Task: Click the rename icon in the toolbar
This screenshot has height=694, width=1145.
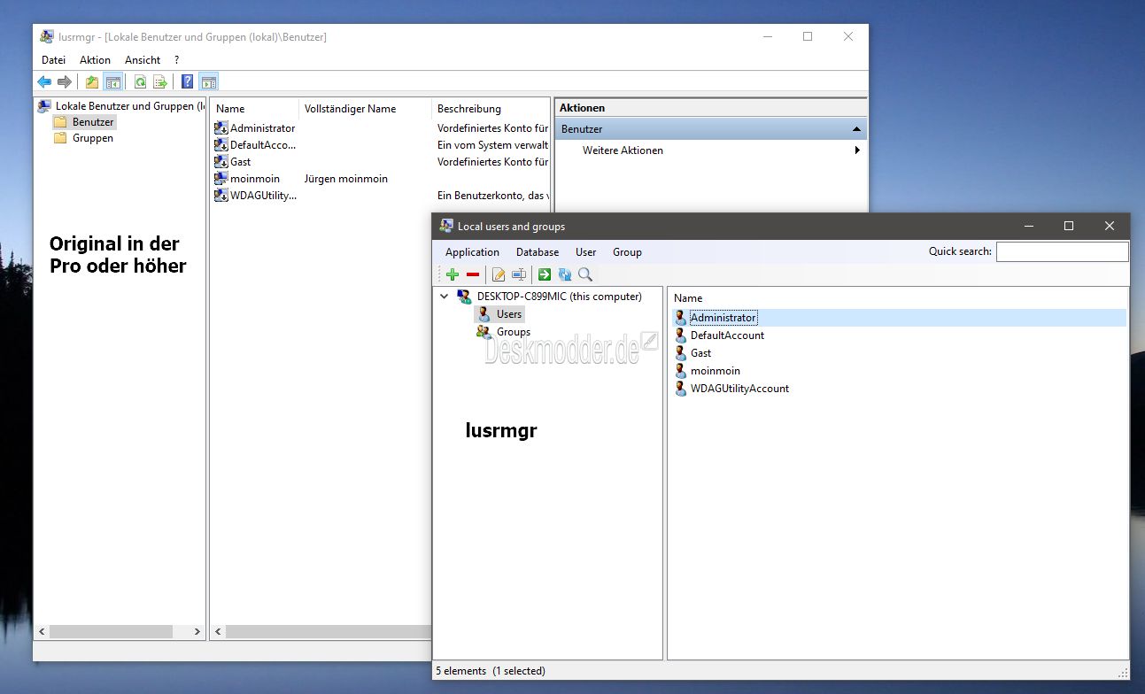Action: [x=519, y=274]
